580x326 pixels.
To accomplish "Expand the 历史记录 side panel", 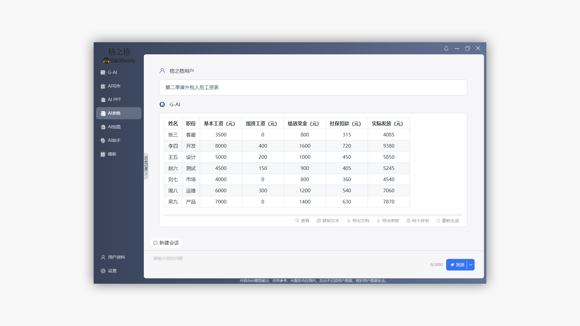I will coord(146,166).
